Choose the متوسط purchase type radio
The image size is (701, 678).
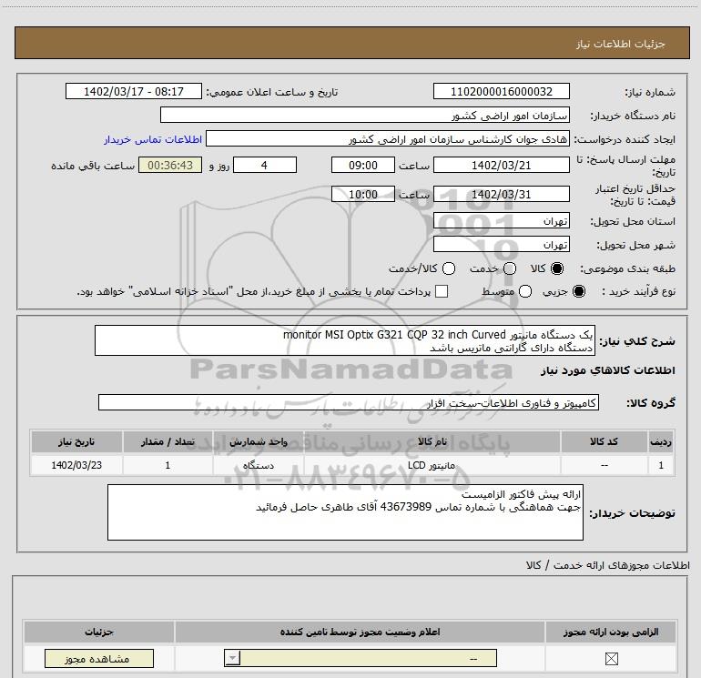[525, 291]
